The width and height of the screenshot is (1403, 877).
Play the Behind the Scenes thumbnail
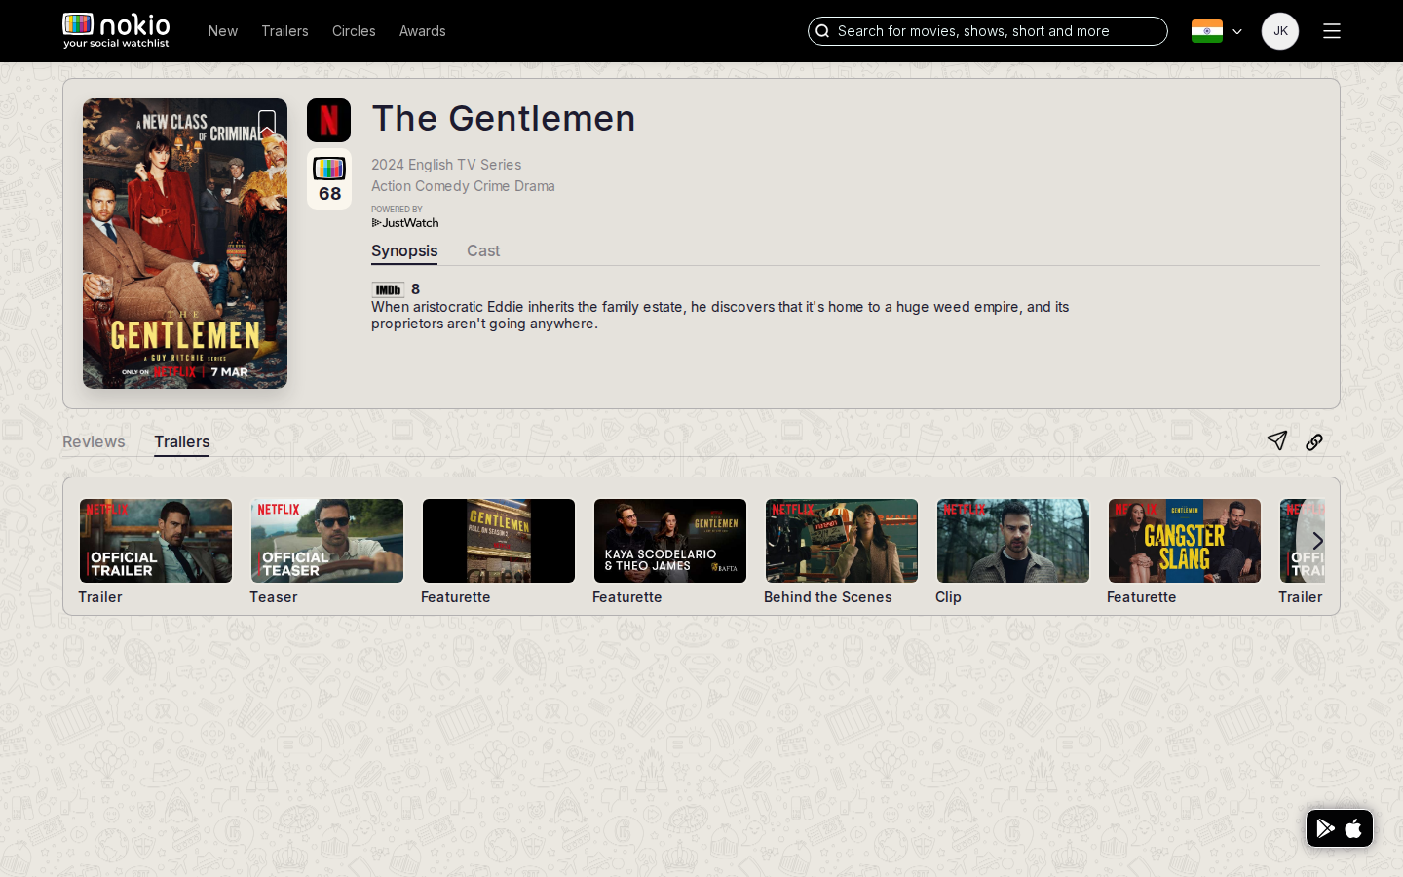click(x=842, y=541)
